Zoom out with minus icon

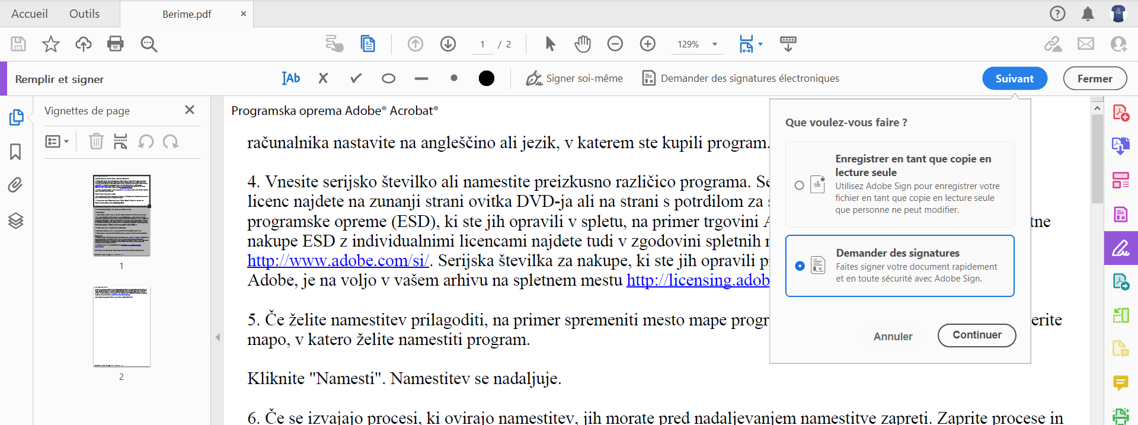pos(615,44)
